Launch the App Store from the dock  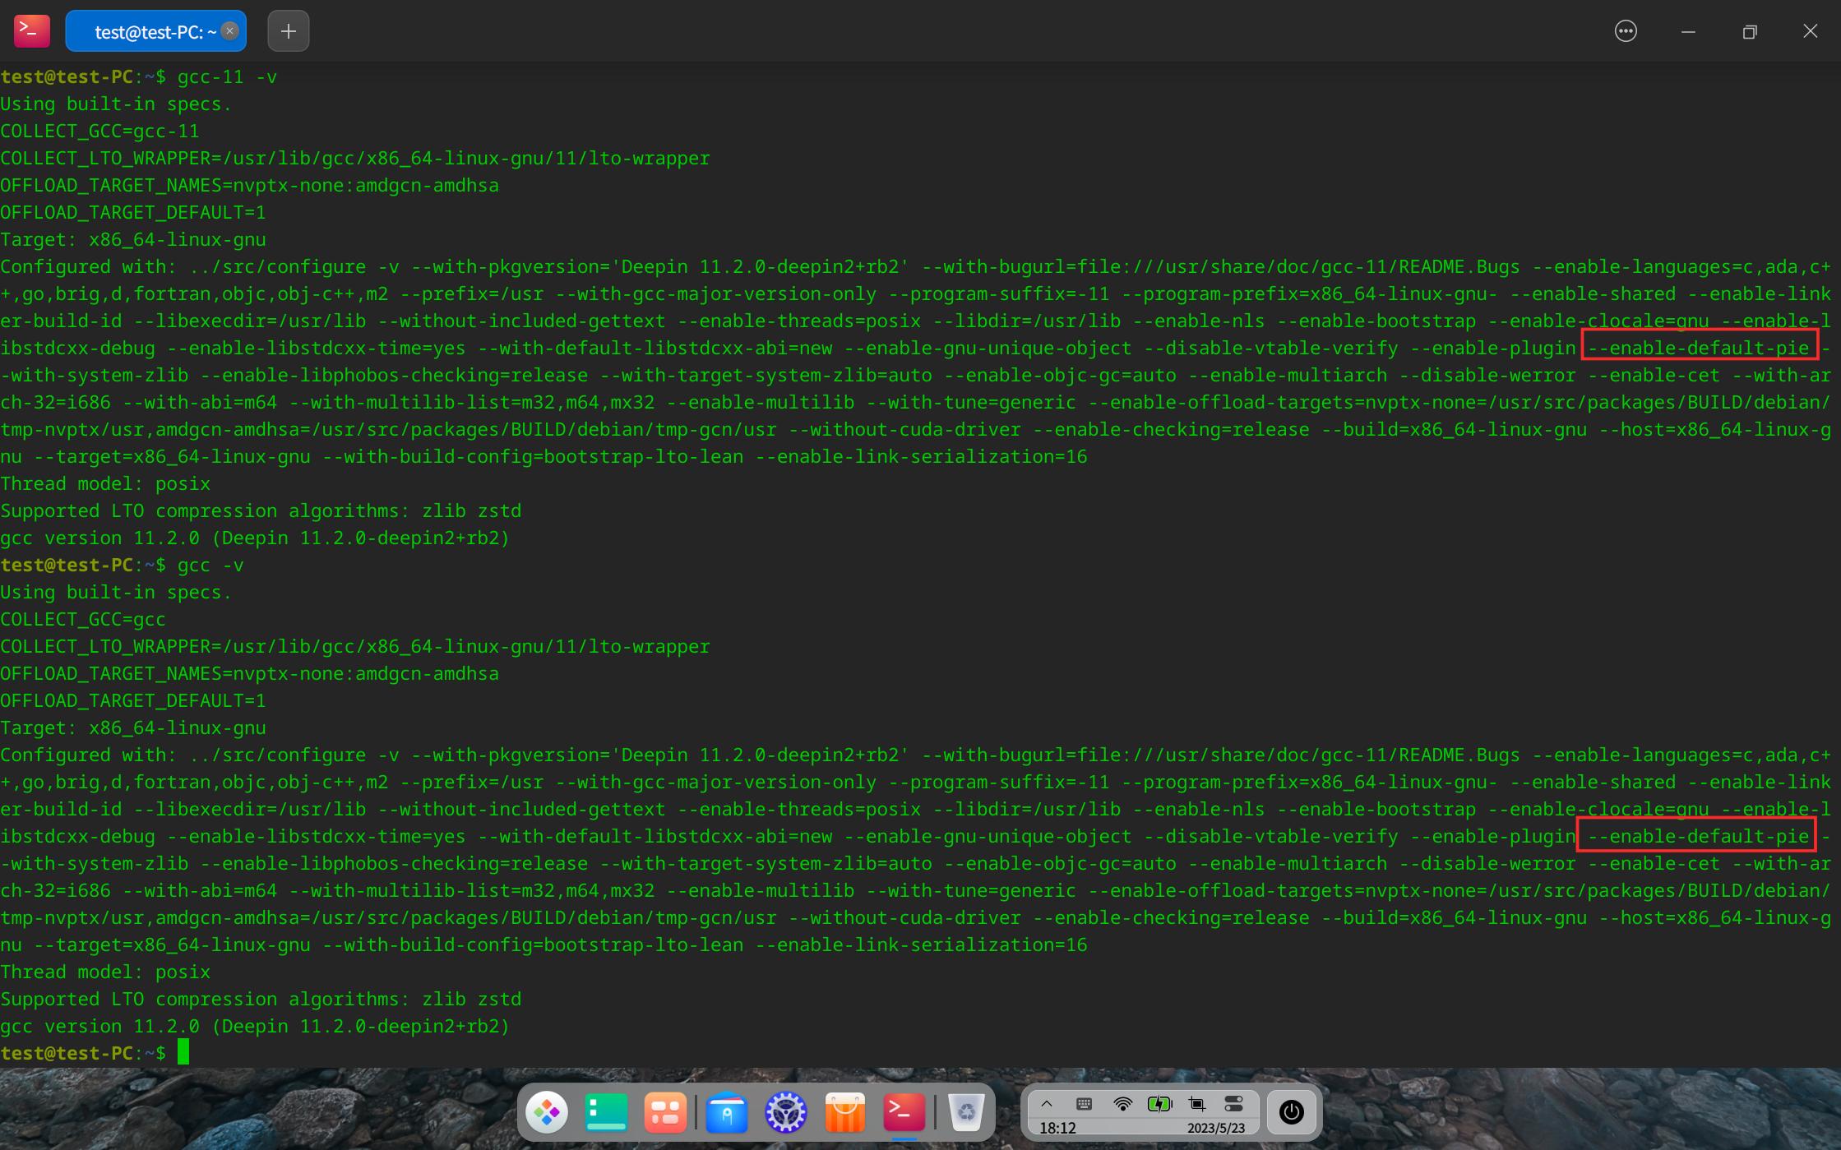844,1112
